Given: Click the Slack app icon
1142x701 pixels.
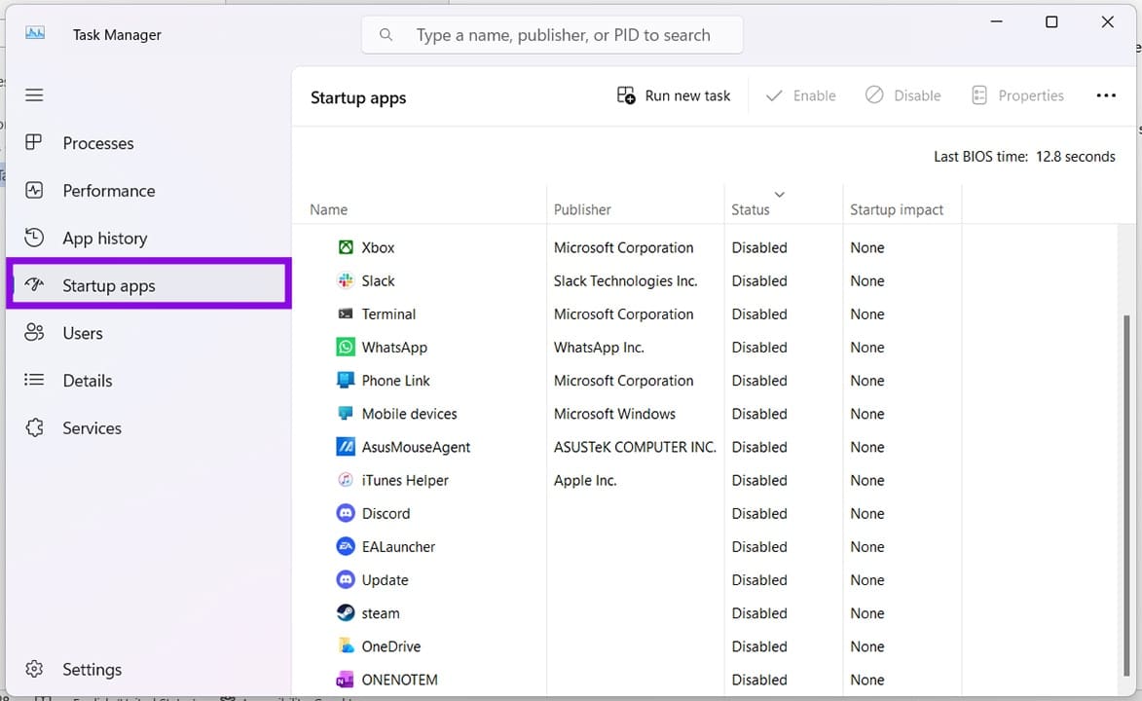Looking at the screenshot, I should coord(346,280).
